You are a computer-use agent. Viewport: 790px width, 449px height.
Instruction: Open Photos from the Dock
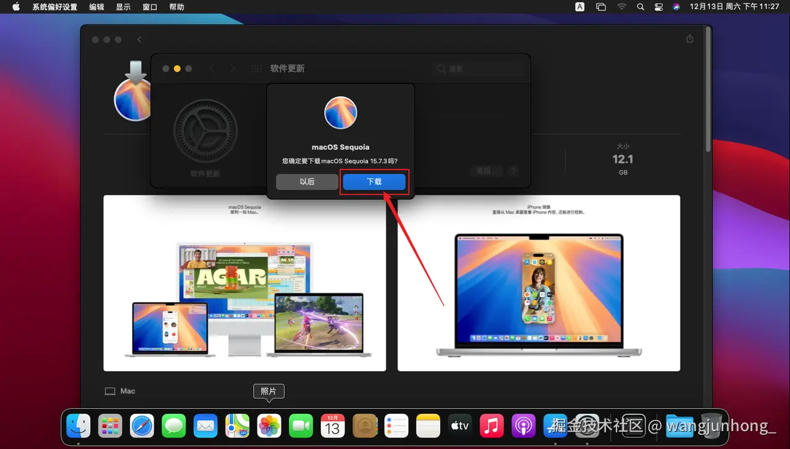click(x=269, y=426)
